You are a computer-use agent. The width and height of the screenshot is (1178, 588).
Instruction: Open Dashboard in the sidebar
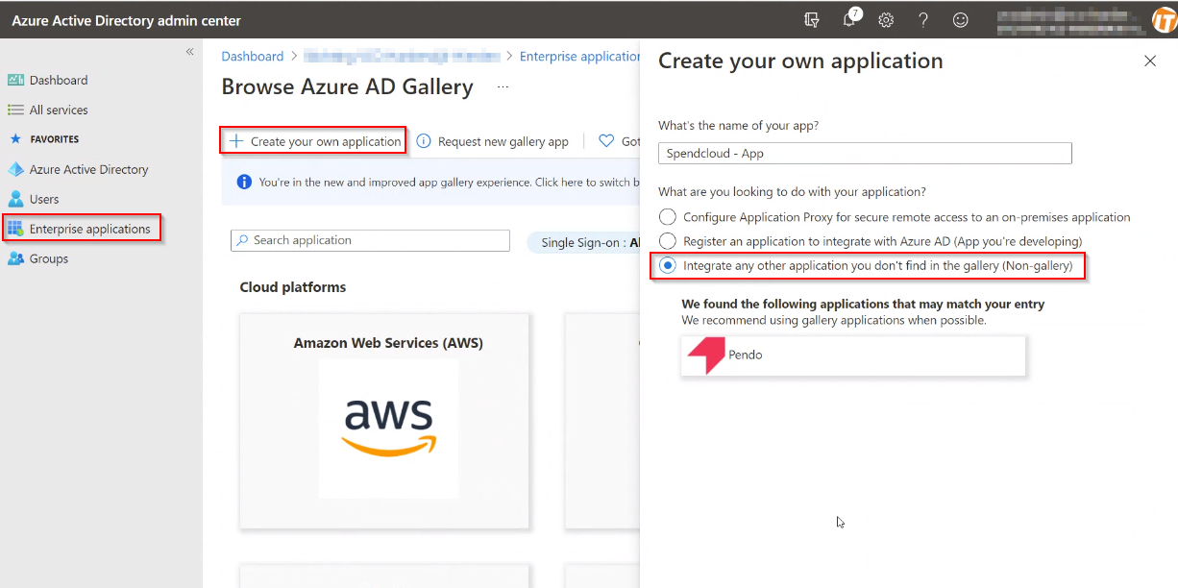point(59,80)
